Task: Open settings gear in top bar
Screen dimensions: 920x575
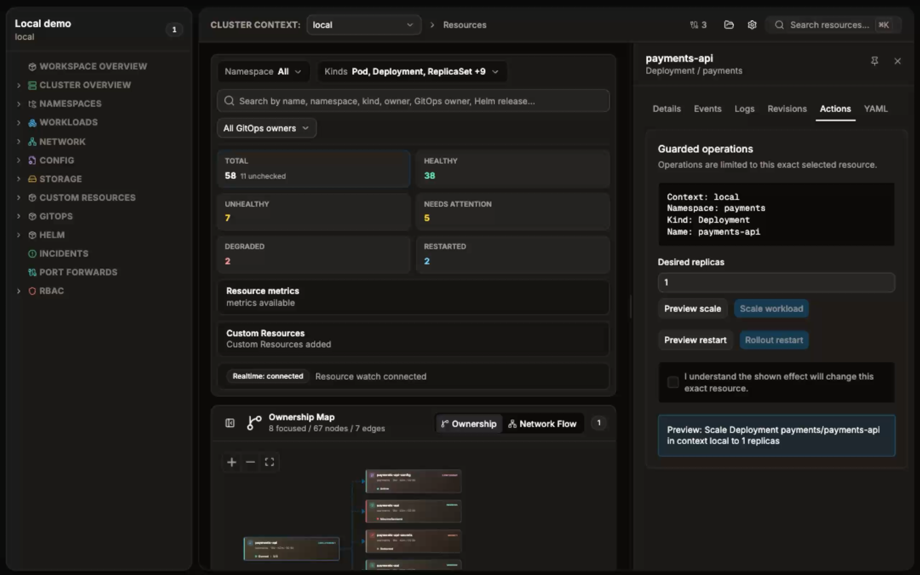Action: 752,25
